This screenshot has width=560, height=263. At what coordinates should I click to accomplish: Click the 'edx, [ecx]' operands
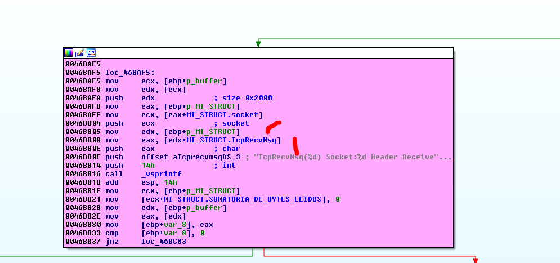click(x=164, y=90)
